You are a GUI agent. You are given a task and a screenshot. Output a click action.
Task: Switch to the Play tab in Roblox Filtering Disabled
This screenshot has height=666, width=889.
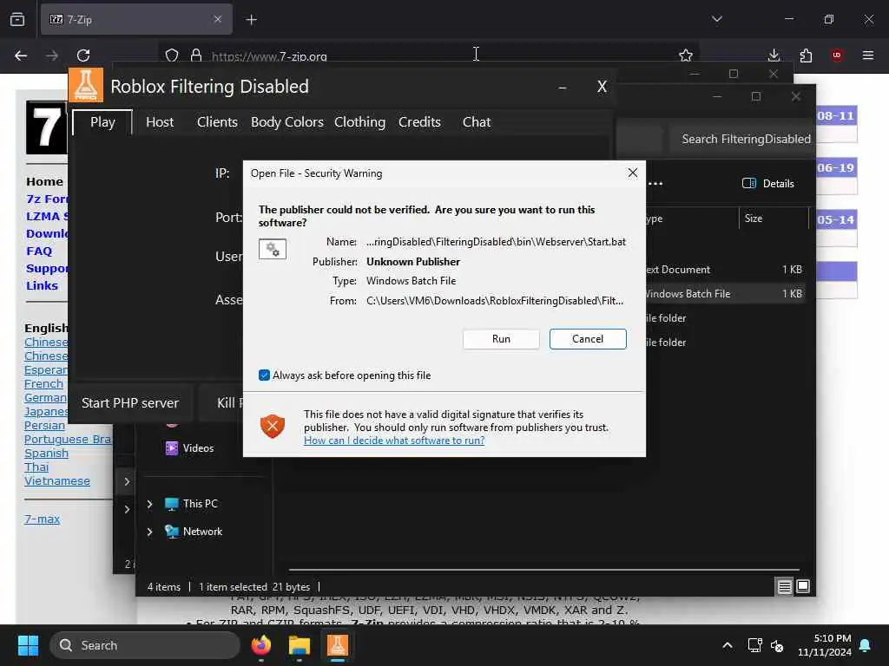(x=102, y=122)
